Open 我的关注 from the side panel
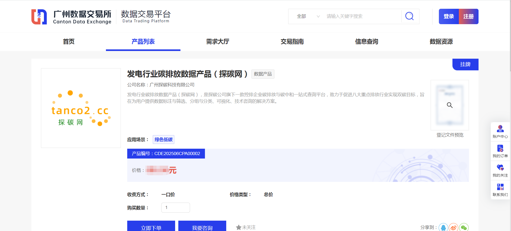This screenshot has width=511, height=231. pyautogui.click(x=500, y=170)
